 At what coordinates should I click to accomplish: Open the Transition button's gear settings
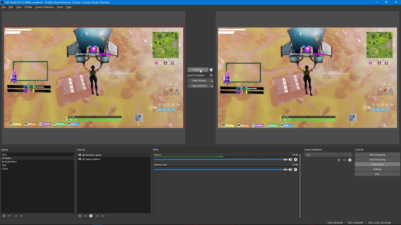[211, 70]
